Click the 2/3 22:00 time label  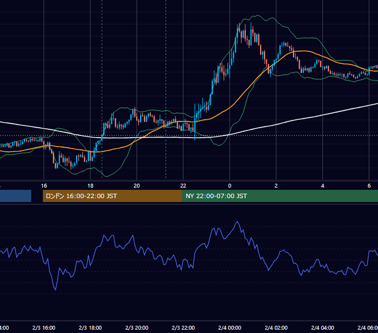(x=183, y=327)
